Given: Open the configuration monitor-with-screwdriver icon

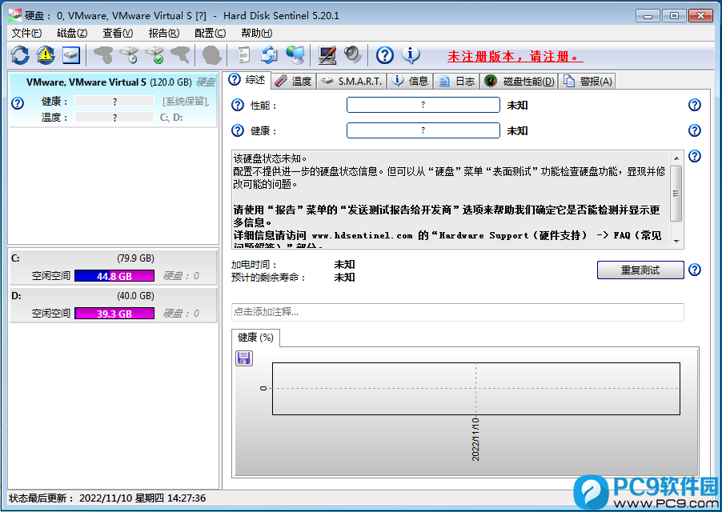Looking at the screenshot, I should pos(327,55).
